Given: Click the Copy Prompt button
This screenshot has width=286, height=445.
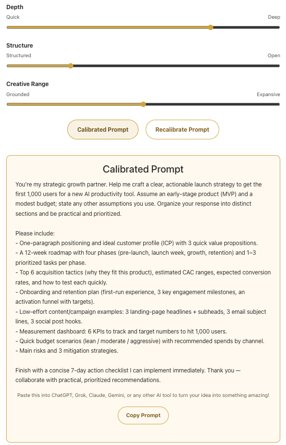Looking at the screenshot, I should click(x=143, y=415).
